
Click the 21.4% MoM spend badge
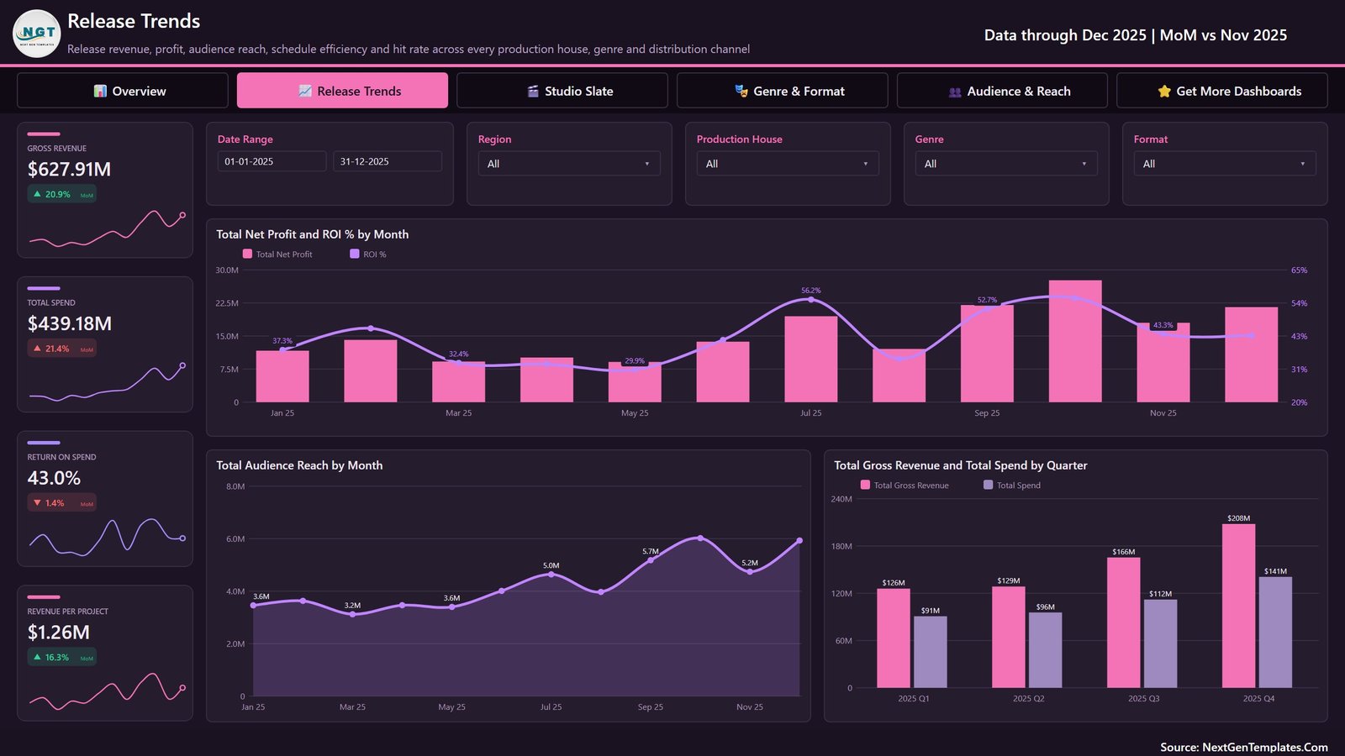[62, 349]
